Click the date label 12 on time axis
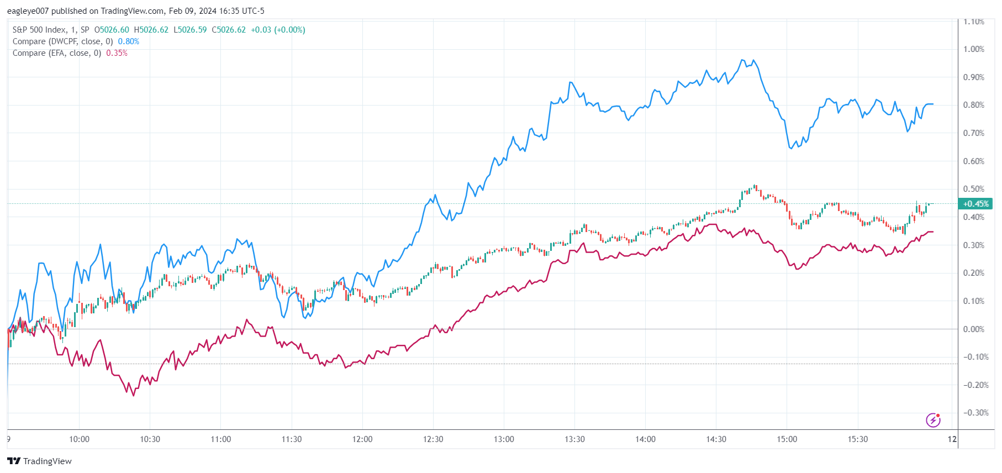Image resolution: width=1002 pixels, height=473 pixels. pos(952,439)
